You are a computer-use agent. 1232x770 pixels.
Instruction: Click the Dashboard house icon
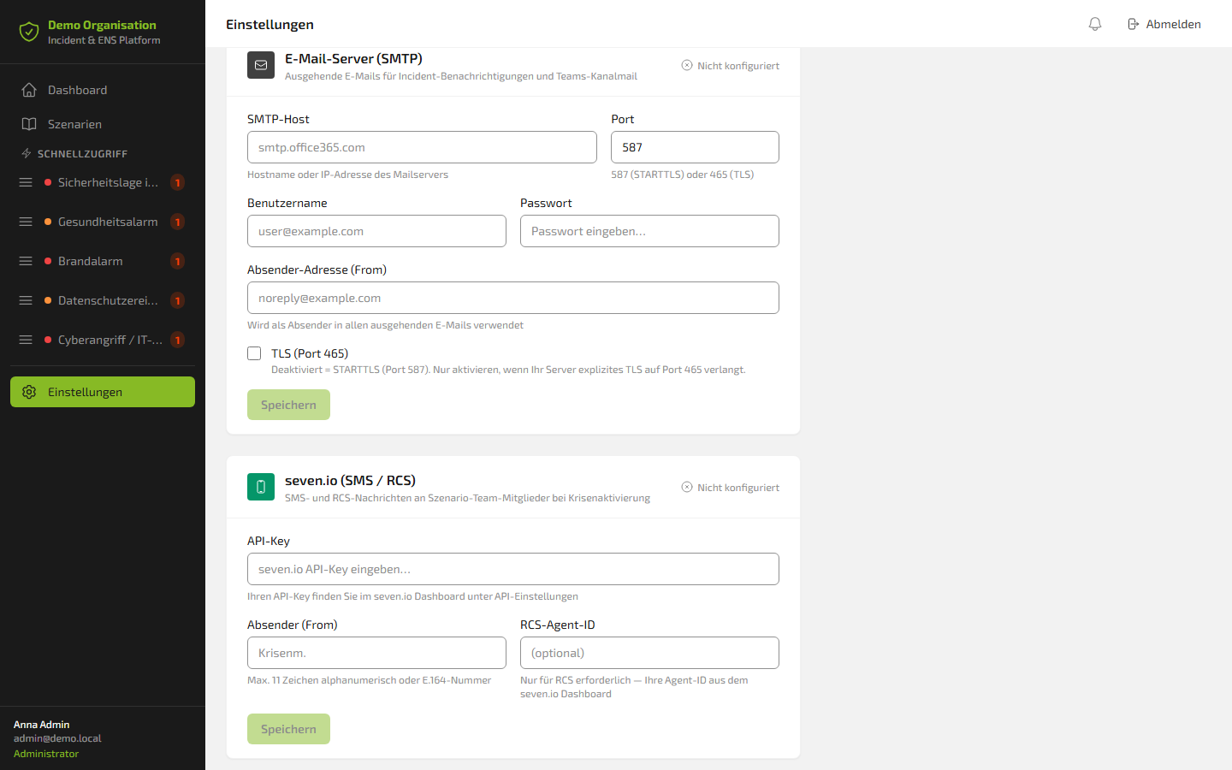[x=29, y=90]
